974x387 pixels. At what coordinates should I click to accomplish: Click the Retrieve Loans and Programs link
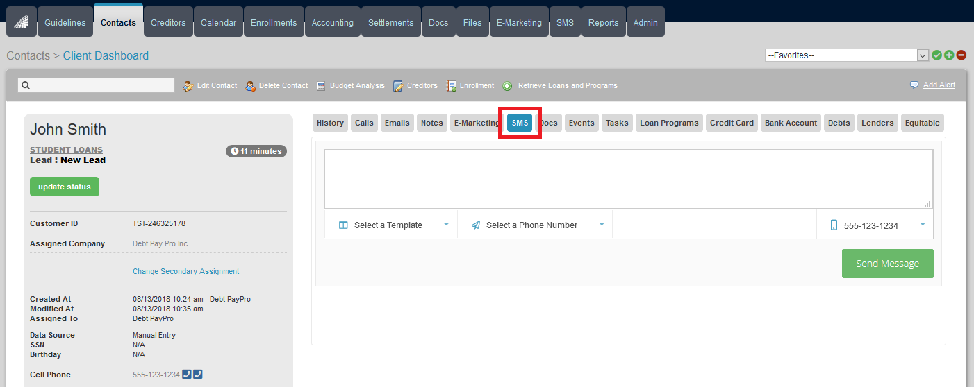tap(568, 86)
